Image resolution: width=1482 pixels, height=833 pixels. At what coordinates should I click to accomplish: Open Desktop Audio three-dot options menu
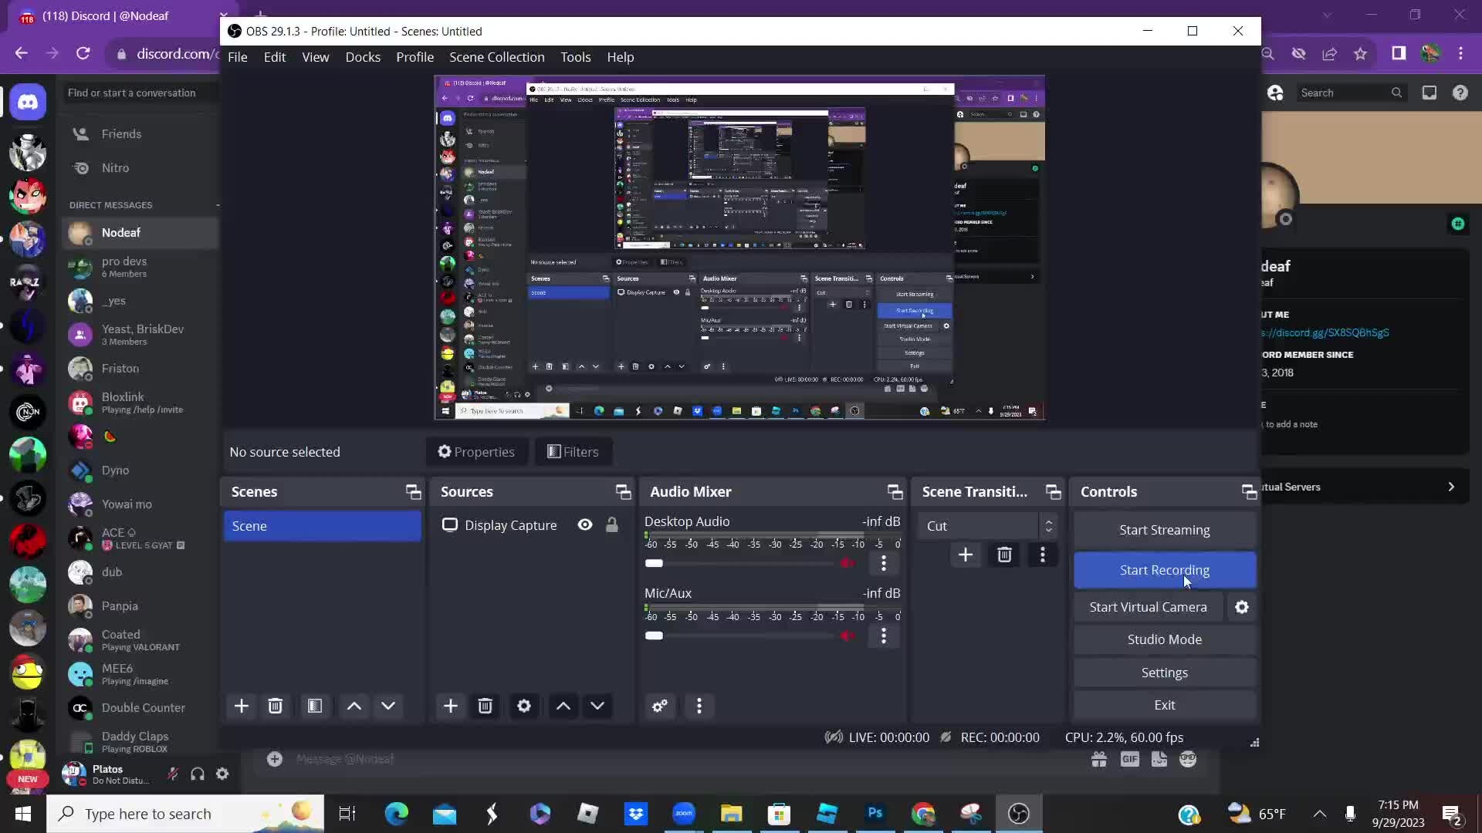(884, 563)
